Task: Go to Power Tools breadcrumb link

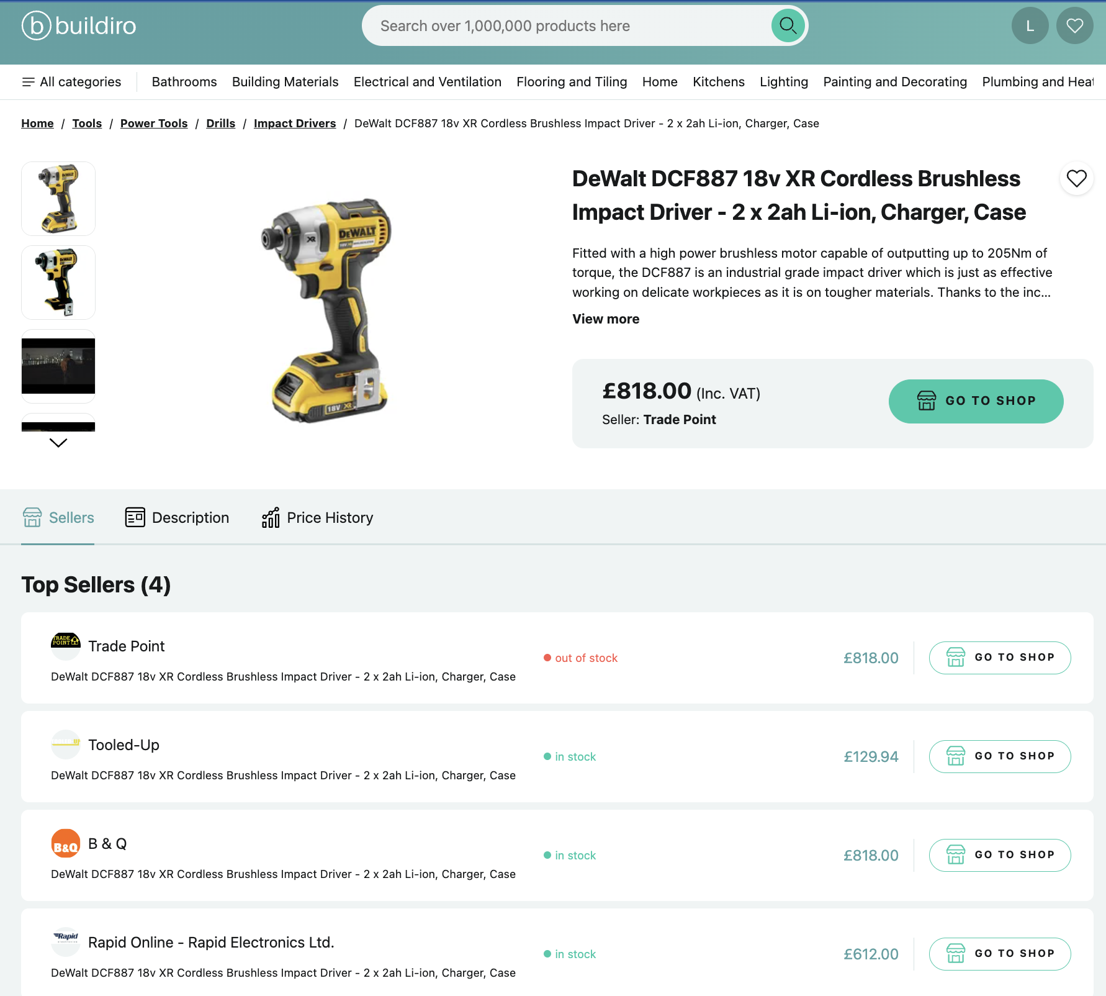Action: click(154, 124)
